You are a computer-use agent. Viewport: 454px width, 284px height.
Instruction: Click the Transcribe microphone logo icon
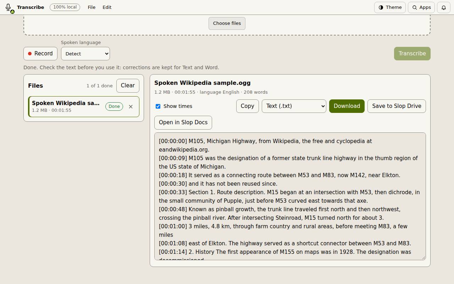[x=9, y=7]
